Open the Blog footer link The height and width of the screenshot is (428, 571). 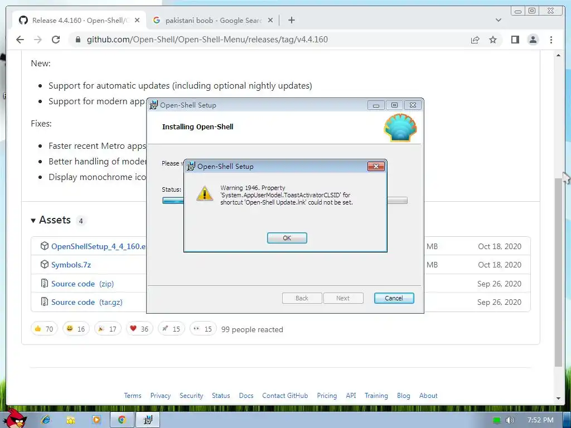coord(404,396)
